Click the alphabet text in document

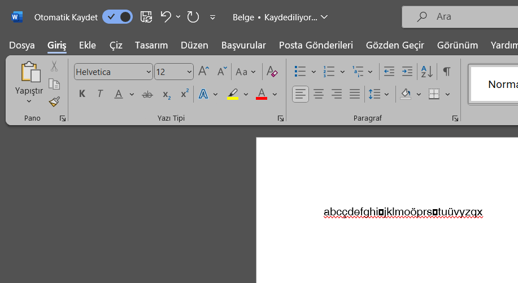[x=403, y=212]
